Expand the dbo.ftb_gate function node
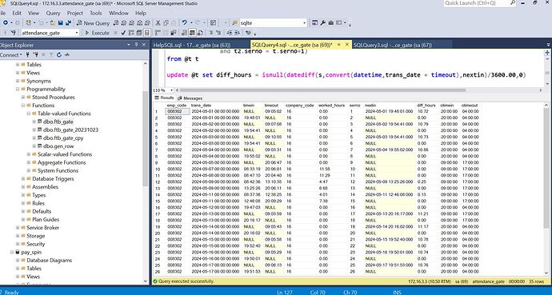 coord(34,122)
